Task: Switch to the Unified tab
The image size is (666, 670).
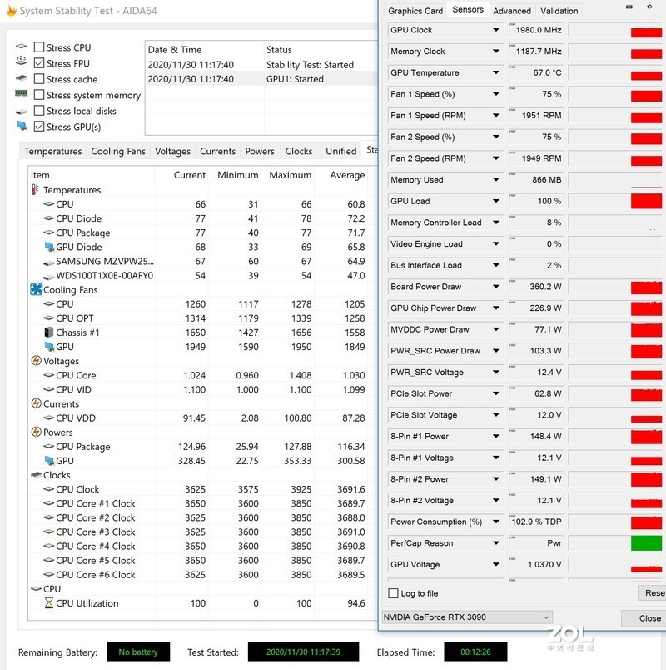Action: click(x=341, y=151)
